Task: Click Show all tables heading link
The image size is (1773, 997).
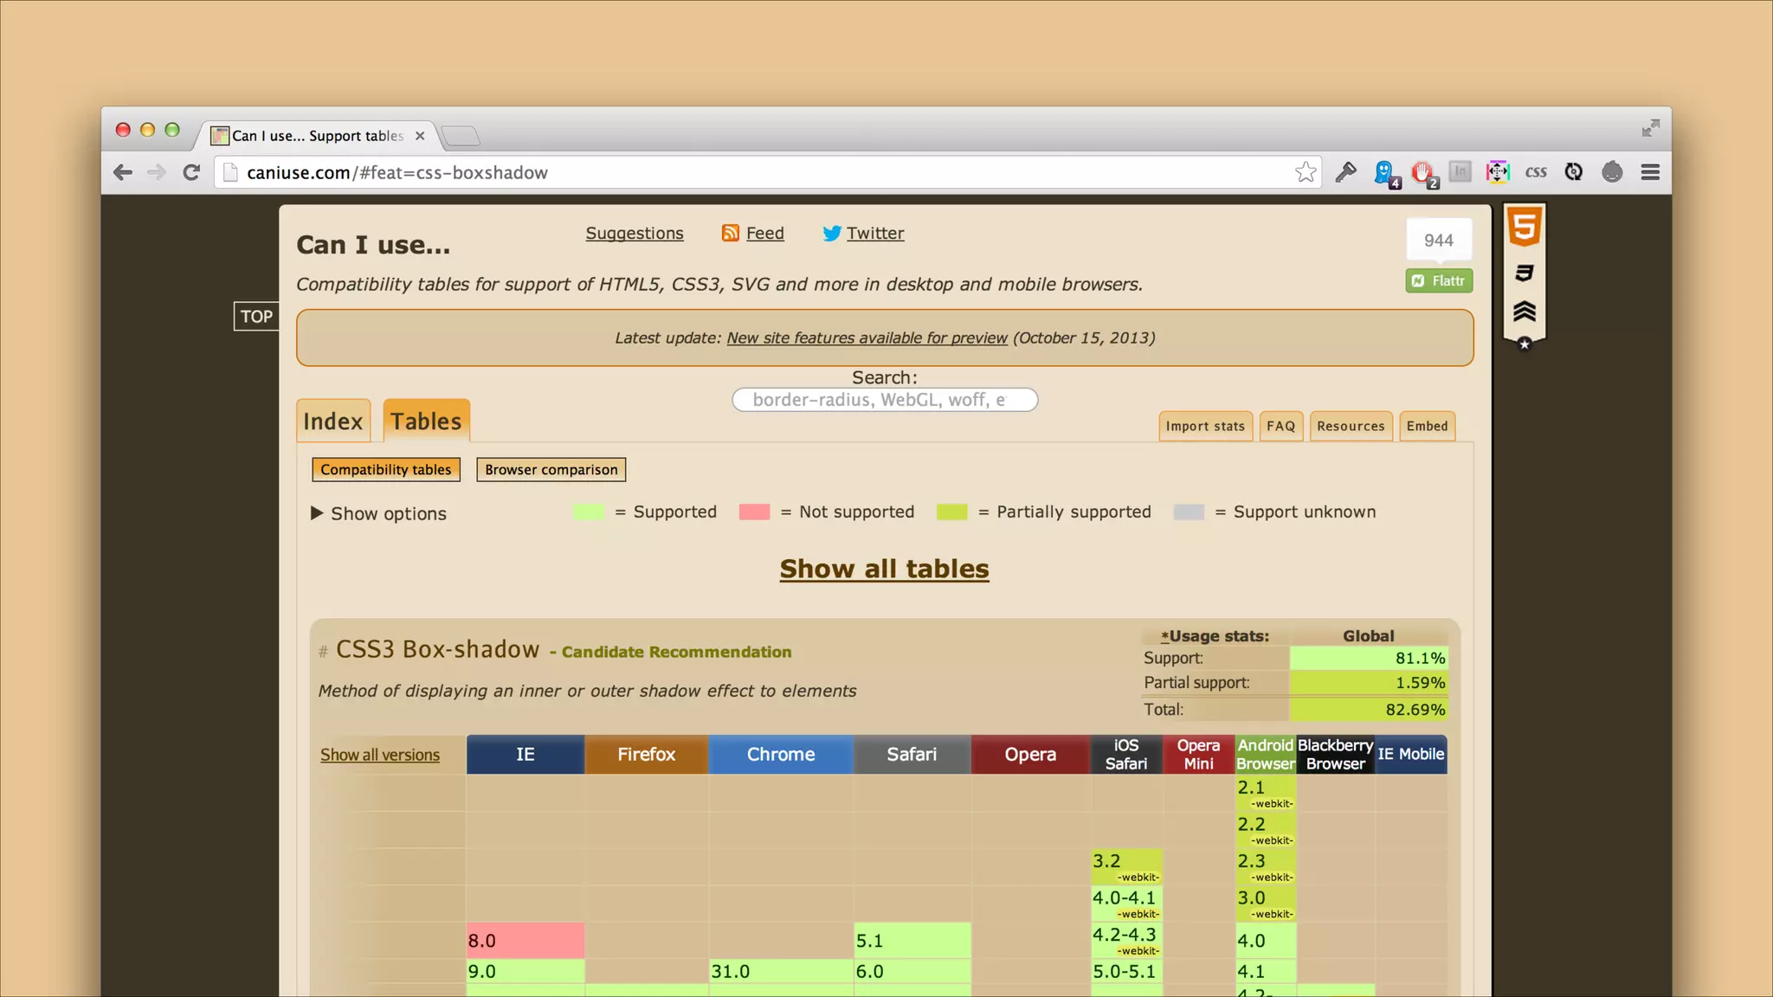Action: [x=884, y=569]
